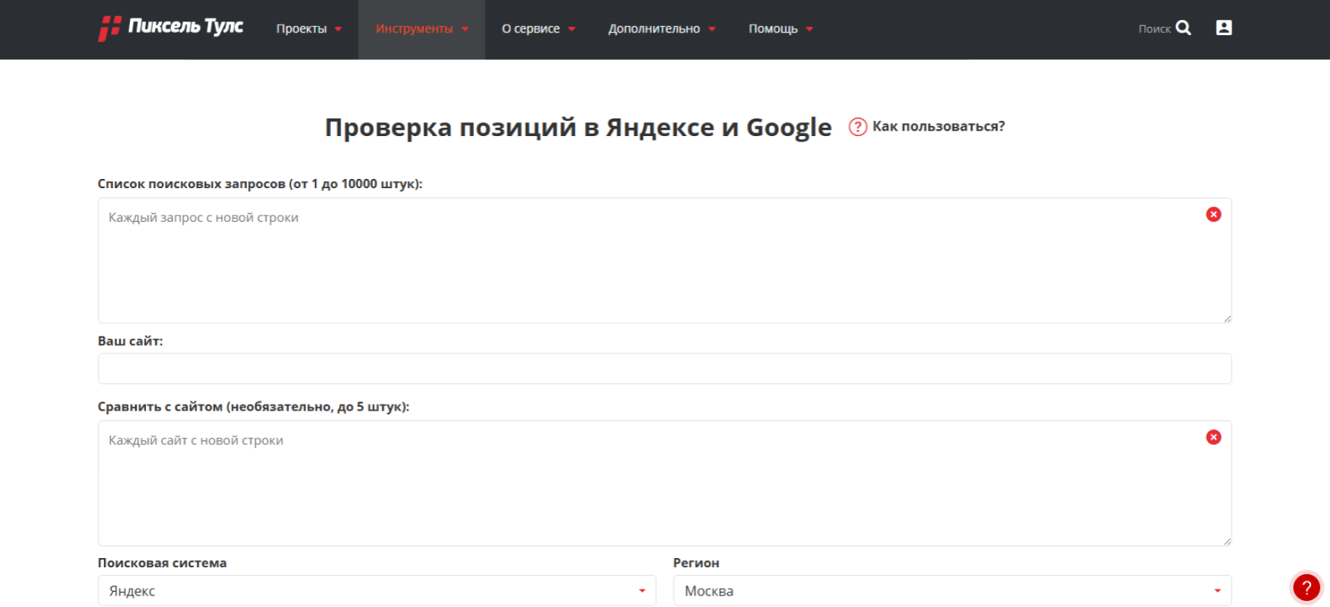
Task: Clear the compare sites field with red X
Action: (1213, 437)
